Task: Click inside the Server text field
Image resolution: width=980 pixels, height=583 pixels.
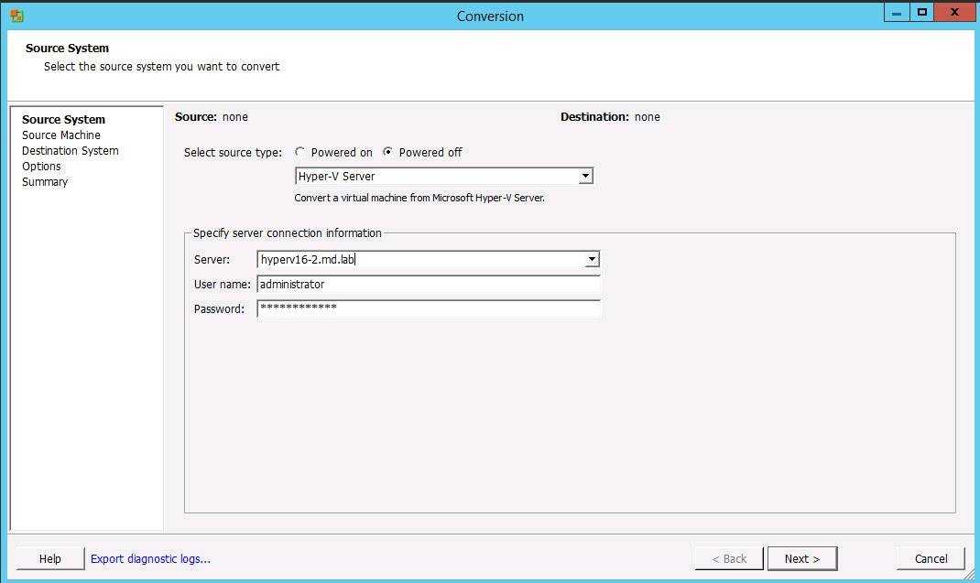Action: (x=421, y=260)
